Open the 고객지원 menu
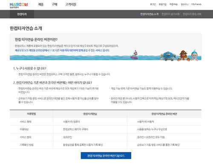 point(71,4)
